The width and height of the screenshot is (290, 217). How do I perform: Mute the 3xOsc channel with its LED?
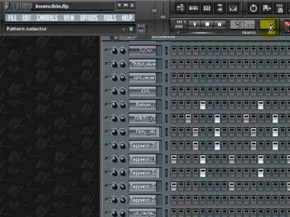click(x=106, y=50)
